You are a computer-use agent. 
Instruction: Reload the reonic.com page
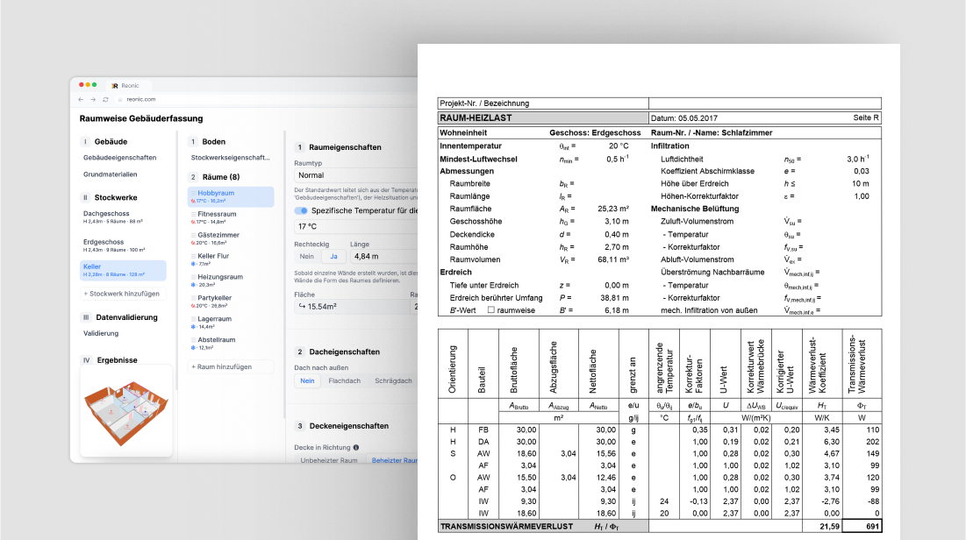point(105,99)
